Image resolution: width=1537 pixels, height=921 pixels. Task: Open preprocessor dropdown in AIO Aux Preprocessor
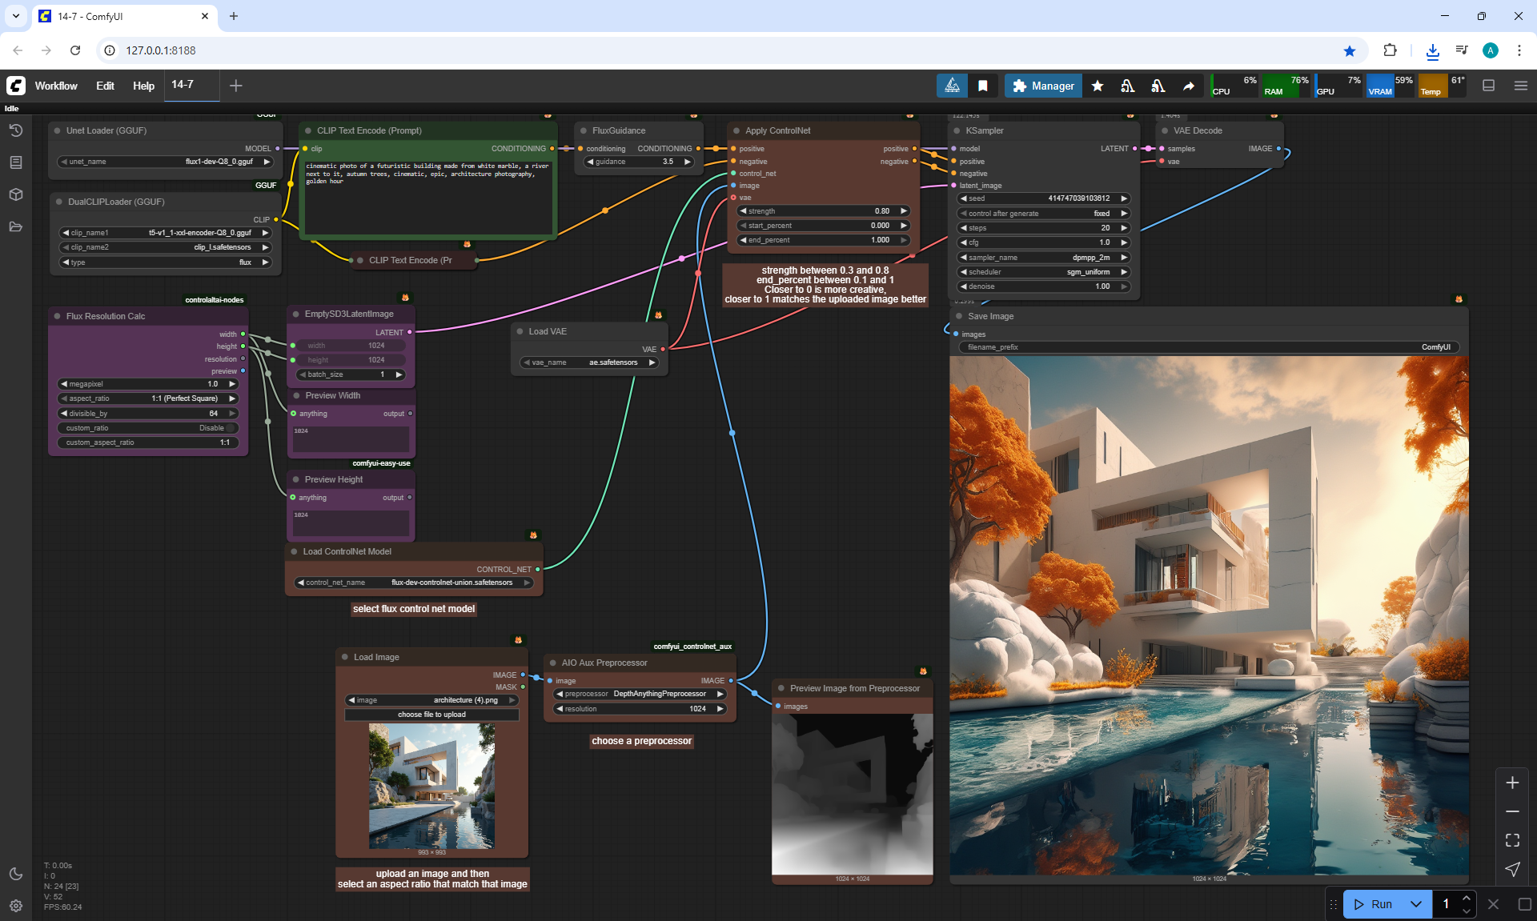pos(640,694)
